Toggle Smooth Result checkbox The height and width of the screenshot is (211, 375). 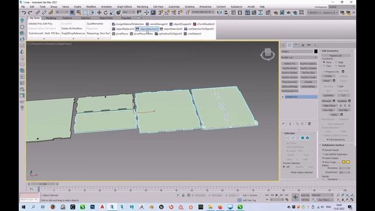point(323,150)
